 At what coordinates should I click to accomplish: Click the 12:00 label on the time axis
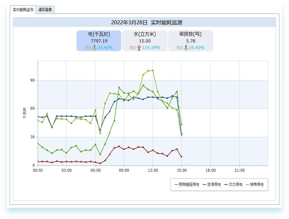pos(153,170)
